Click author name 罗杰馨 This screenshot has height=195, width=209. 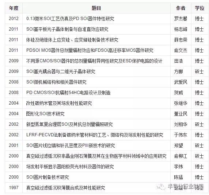point(180,19)
